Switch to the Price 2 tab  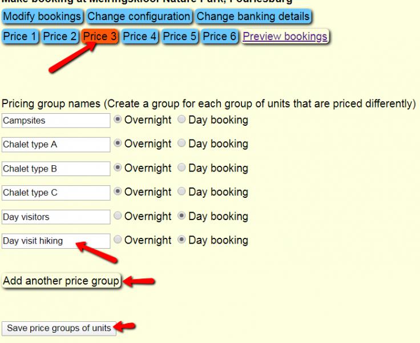[x=60, y=37]
